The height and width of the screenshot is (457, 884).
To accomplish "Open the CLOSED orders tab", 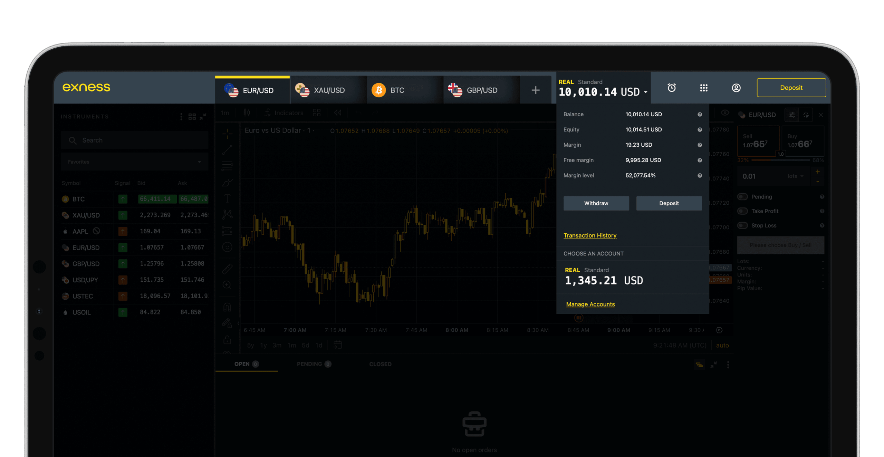I will click(x=380, y=364).
